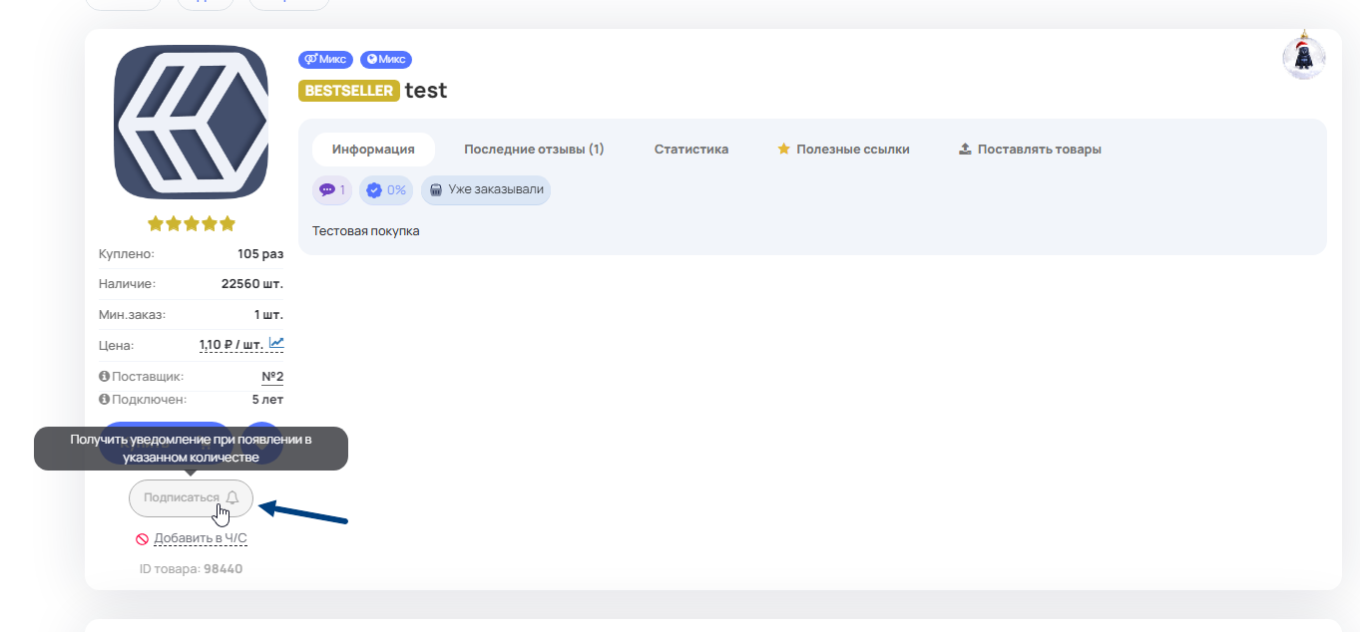Switch to the Статистика tab
This screenshot has height=632, width=1360.
[x=691, y=150]
